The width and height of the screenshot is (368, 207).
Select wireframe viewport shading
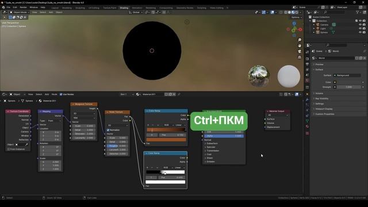[286, 12]
